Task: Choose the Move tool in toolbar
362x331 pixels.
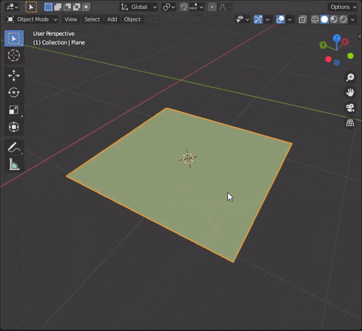Action: pos(14,75)
